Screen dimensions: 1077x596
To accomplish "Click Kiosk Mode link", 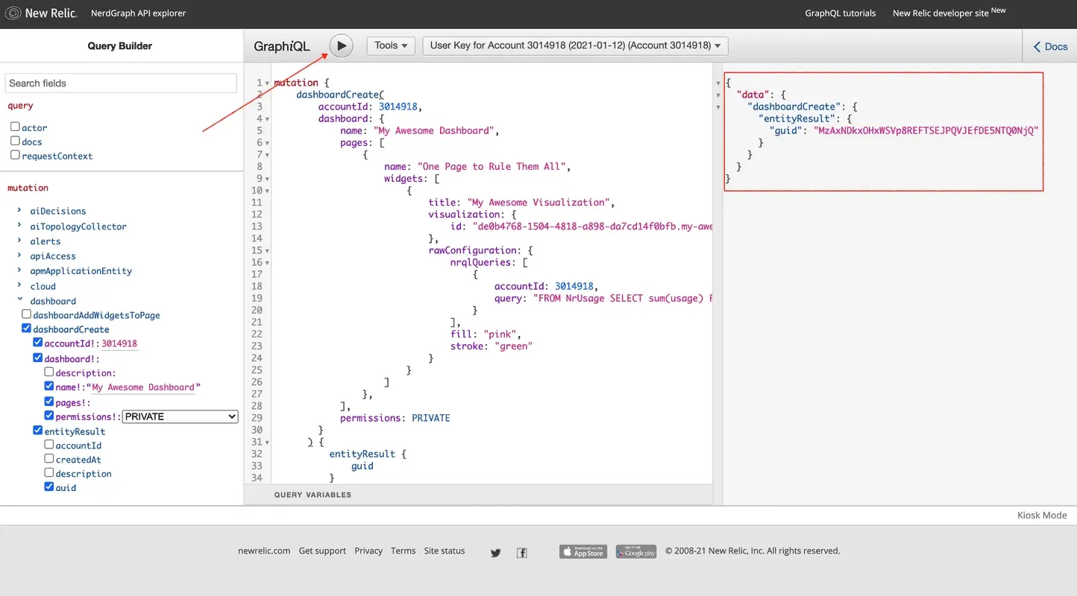I will coord(1041,515).
